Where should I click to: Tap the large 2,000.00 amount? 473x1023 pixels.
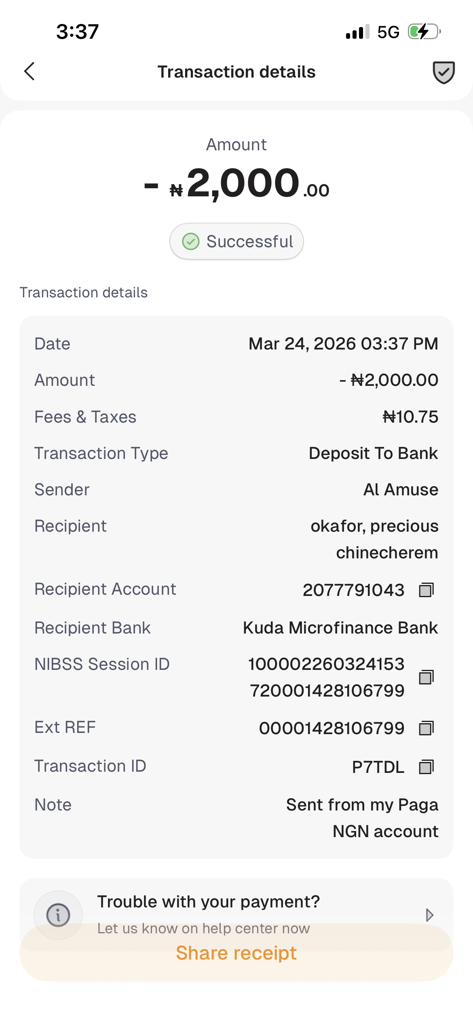click(243, 184)
